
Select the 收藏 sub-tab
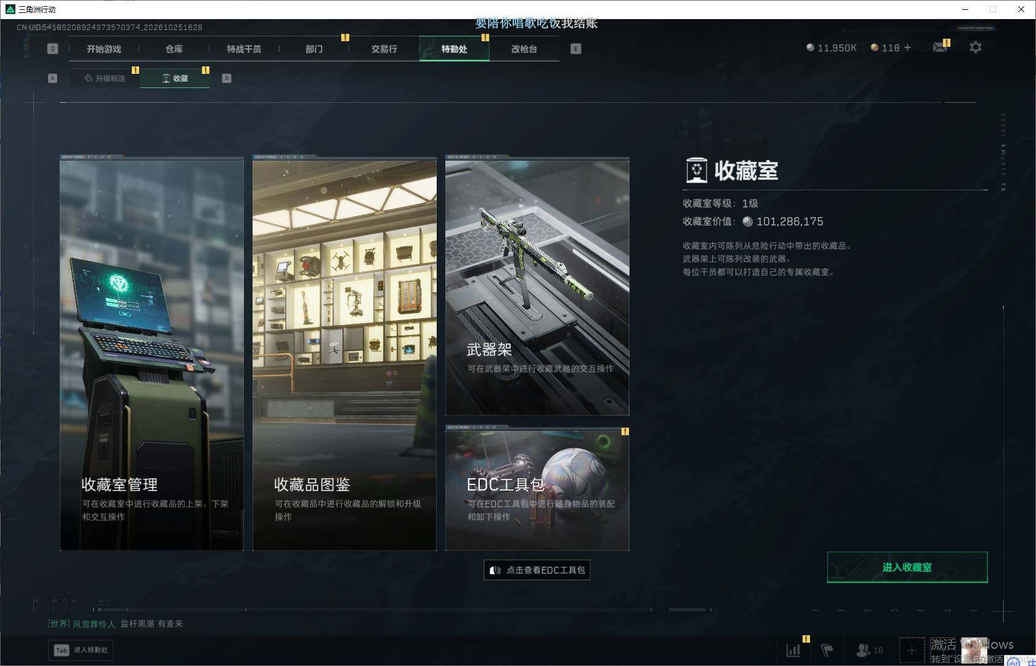point(175,78)
